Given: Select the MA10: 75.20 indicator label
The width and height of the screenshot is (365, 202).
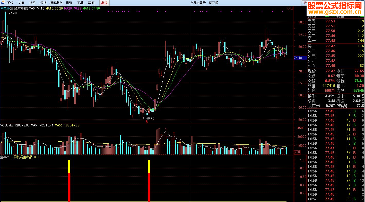Looking at the screenshot, I should 54,8.
